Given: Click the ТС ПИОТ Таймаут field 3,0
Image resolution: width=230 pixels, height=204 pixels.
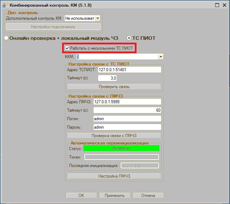Looking at the screenshot, I should tap(107, 78).
